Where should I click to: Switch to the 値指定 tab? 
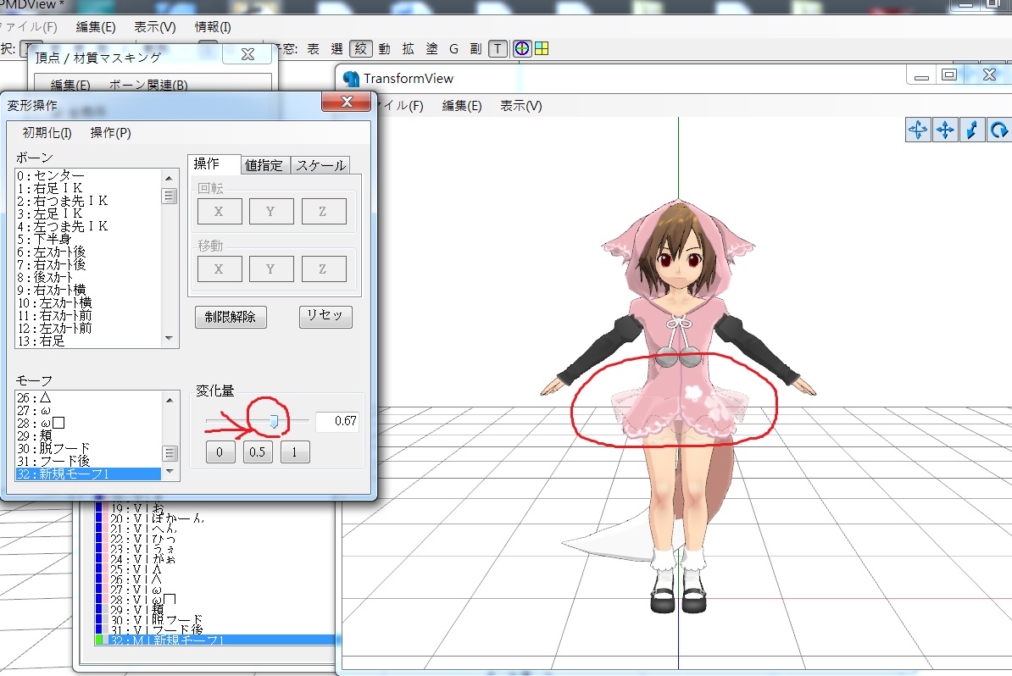pos(264,165)
